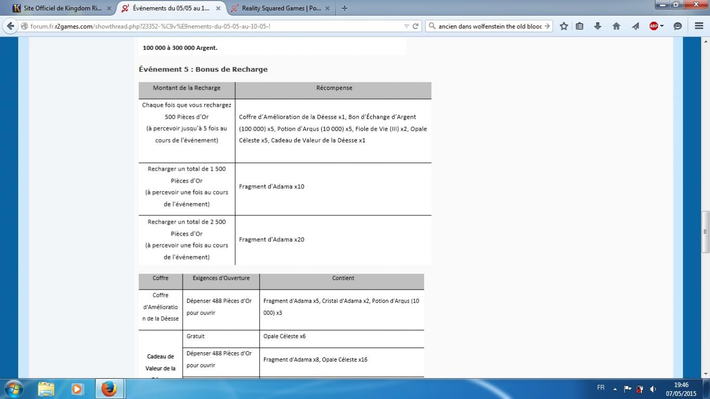
Task: Click the paper plane share icon
Action: pos(635,26)
